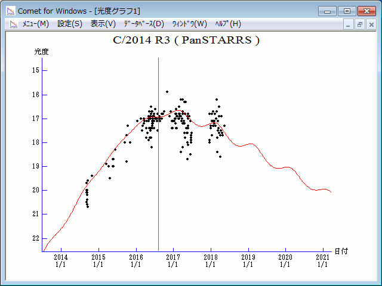Click the C/2014 R3 (PanSTARRS) chart title
Image resolution: width=382 pixels, height=286 pixels.
tap(186, 41)
